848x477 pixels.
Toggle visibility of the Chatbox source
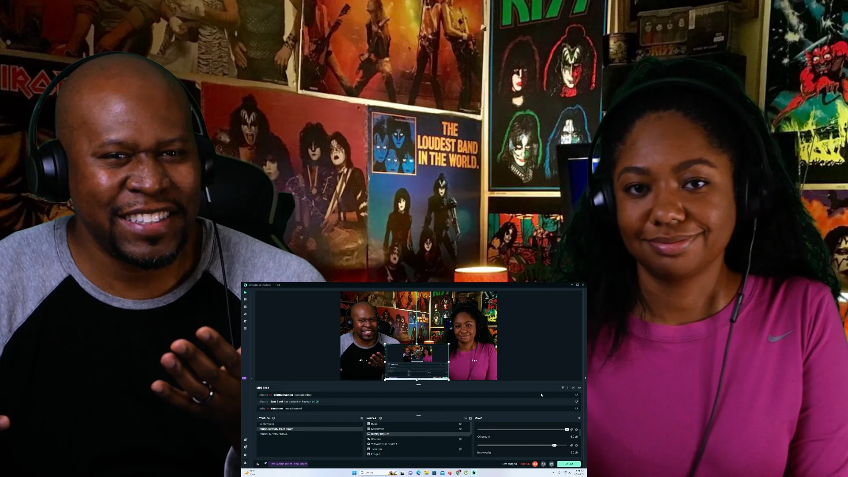[x=460, y=439]
